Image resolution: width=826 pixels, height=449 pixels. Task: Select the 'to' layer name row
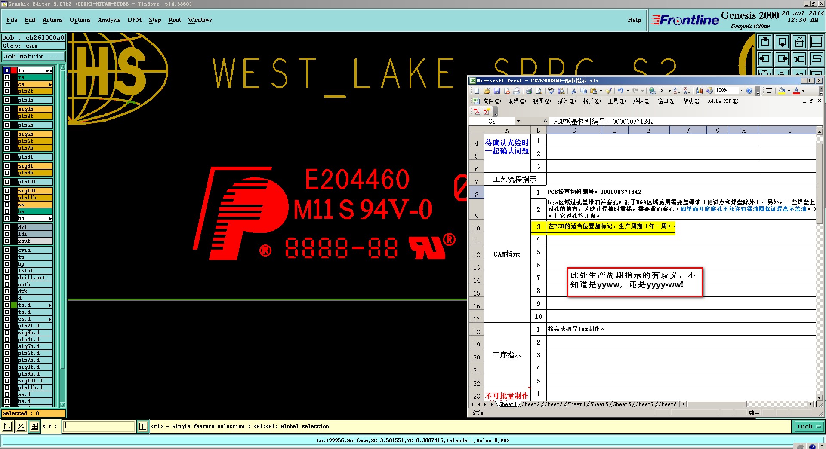click(35, 70)
